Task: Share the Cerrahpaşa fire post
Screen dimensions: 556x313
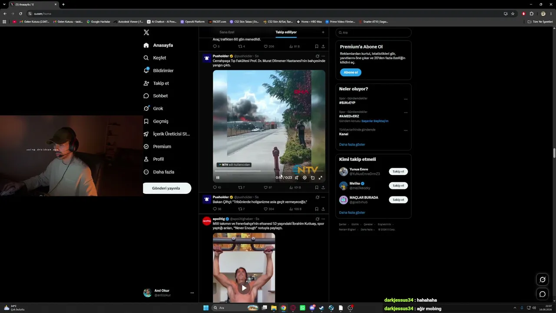Action: click(x=323, y=187)
